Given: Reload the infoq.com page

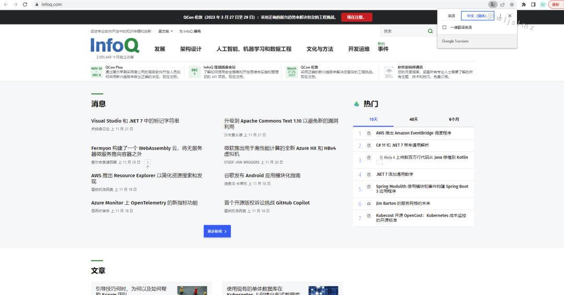Looking at the screenshot, I should coord(25,4).
